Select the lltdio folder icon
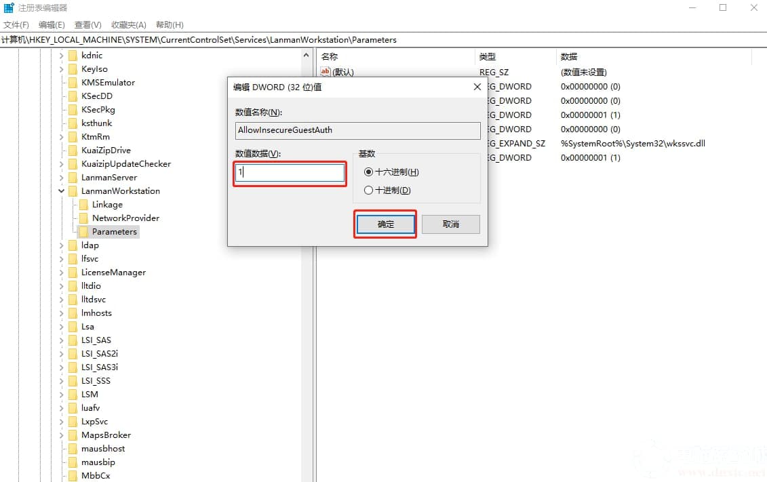The width and height of the screenshot is (767, 482). pyautogui.click(x=73, y=286)
